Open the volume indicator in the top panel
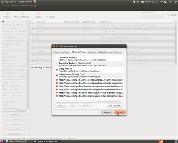The image size is (178, 143). coord(138,2)
